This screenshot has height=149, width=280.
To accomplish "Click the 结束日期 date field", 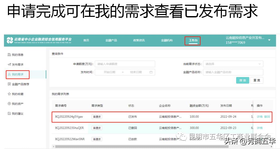I will (136, 72).
